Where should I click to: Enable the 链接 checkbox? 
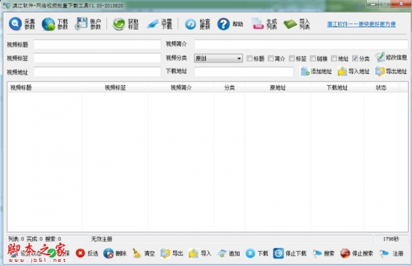[312, 58]
